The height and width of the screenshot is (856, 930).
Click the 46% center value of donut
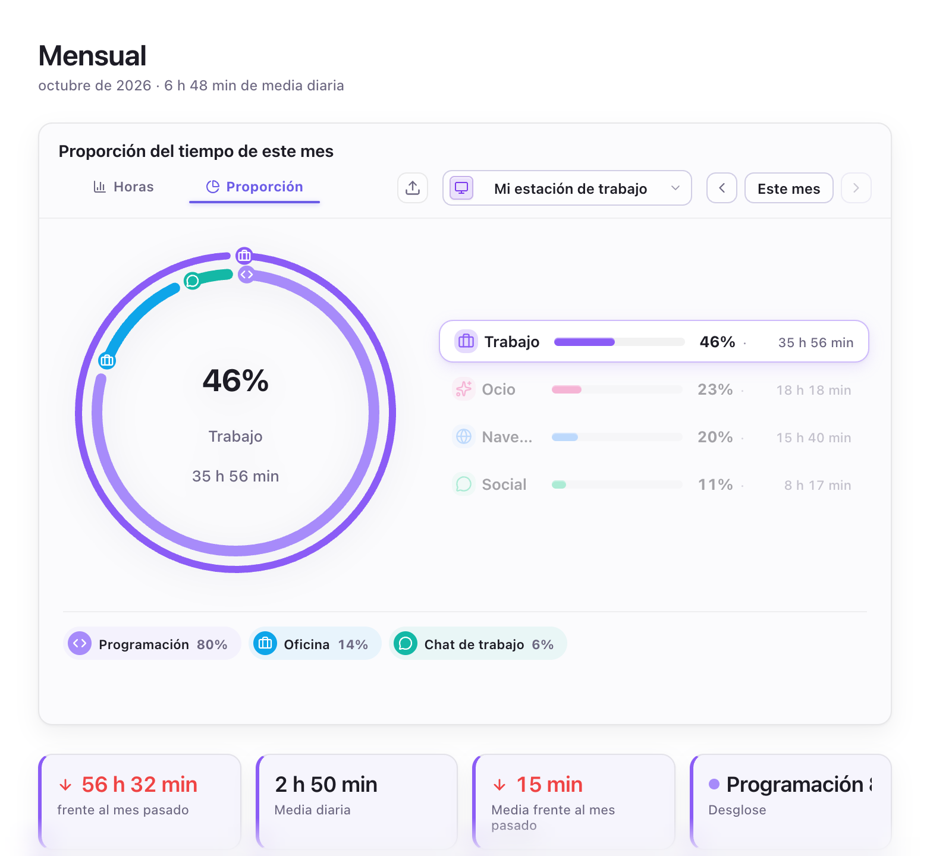pyautogui.click(x=235, y=381)
